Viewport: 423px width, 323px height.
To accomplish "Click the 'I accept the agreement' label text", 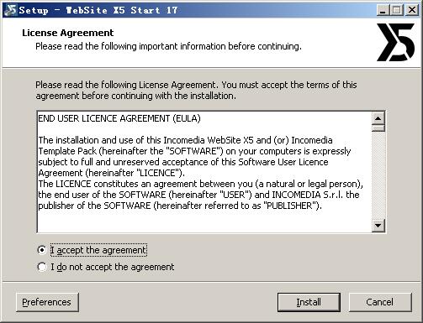I will pyautogui.click(x=98, y=250).
